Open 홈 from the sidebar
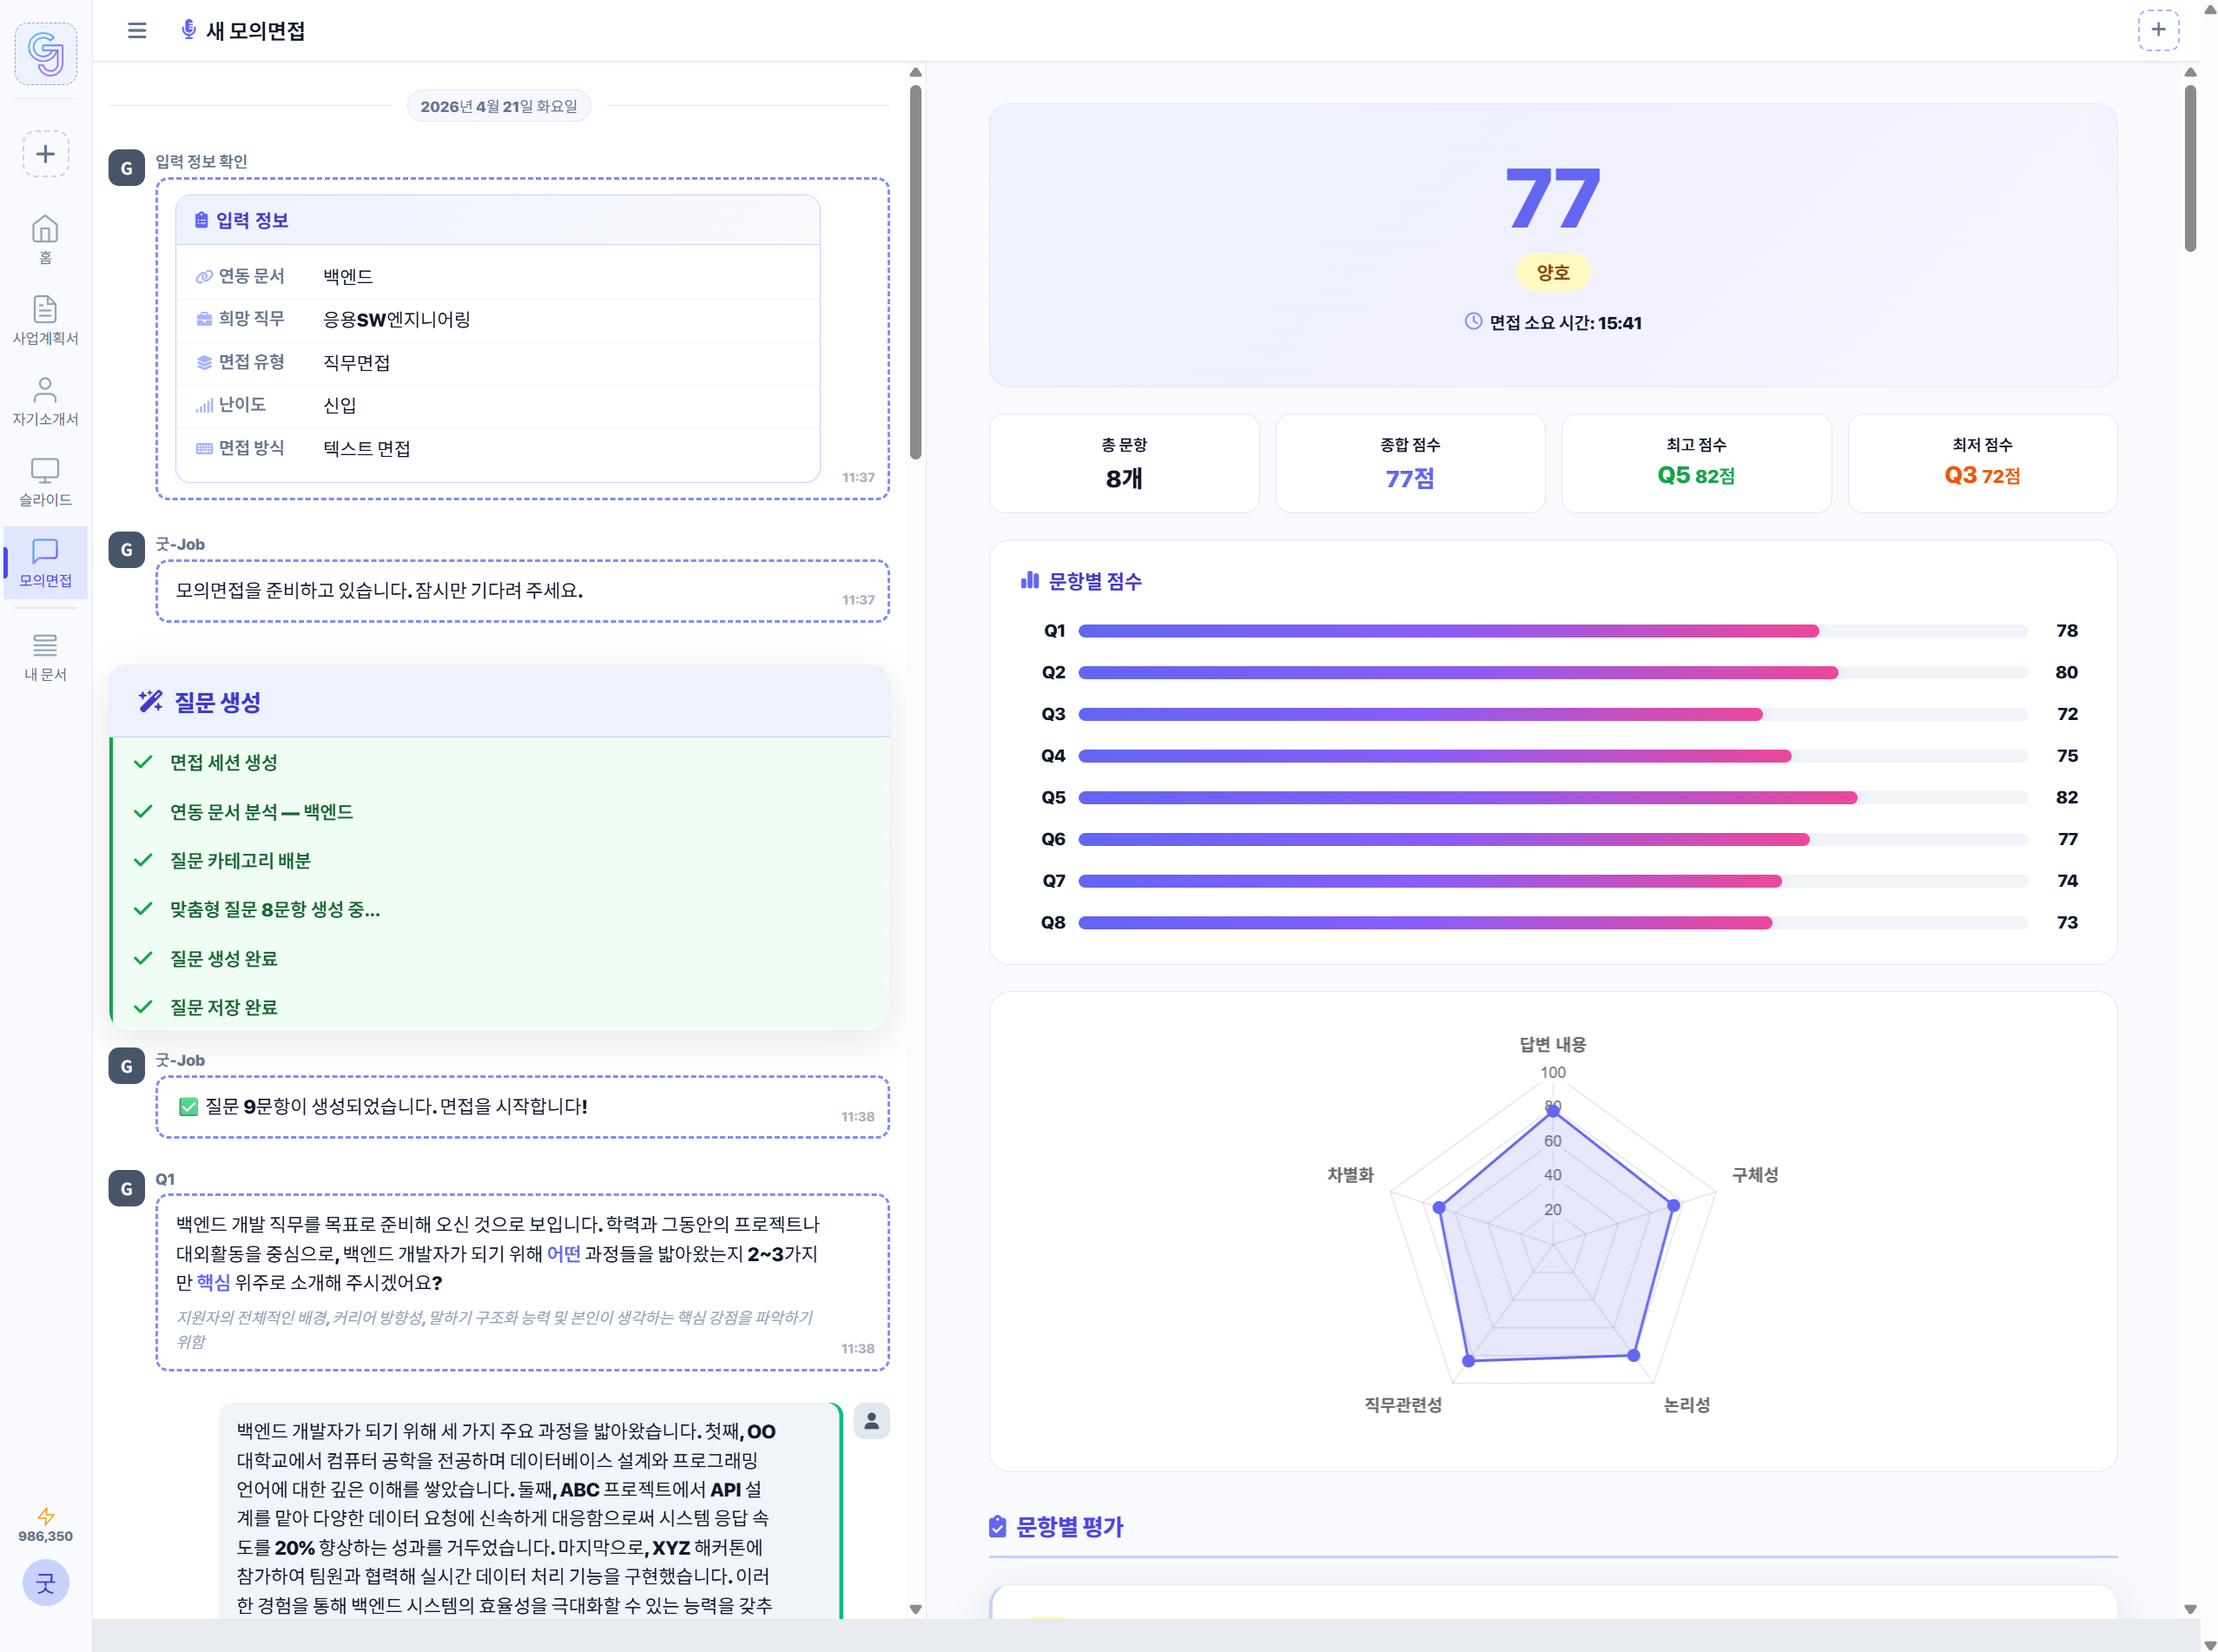This screenshot has height=1652, width=2218. click(46, 240)
